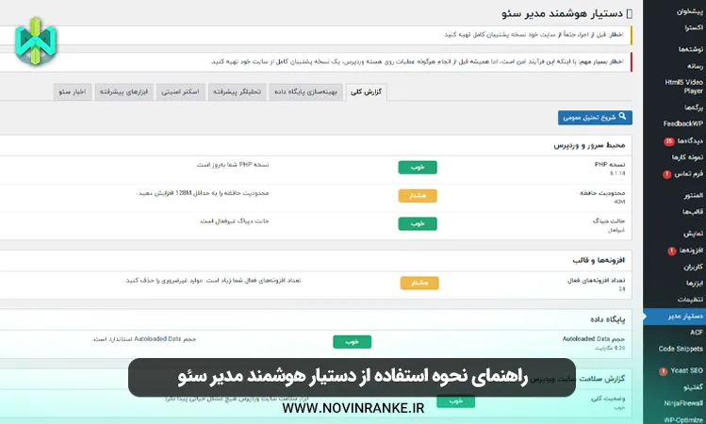Click the green خوب badge for نسخه PHP

coord(418,168)
